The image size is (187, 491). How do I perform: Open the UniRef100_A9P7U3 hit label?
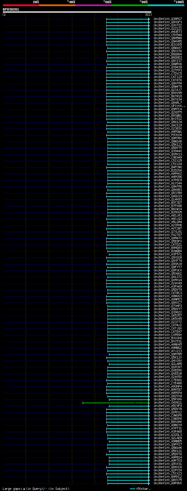168,461
